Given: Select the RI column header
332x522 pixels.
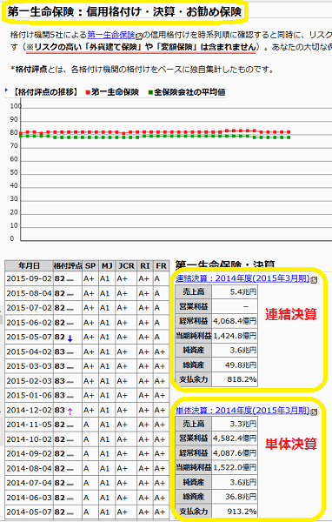Looking at the screenshot, I should coord(145,265).
